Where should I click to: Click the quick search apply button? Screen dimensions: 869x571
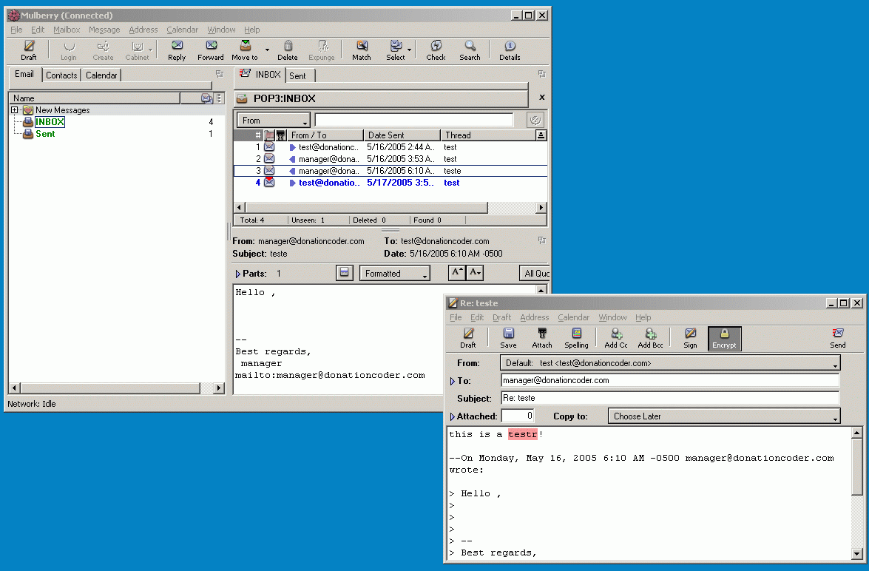535,120
